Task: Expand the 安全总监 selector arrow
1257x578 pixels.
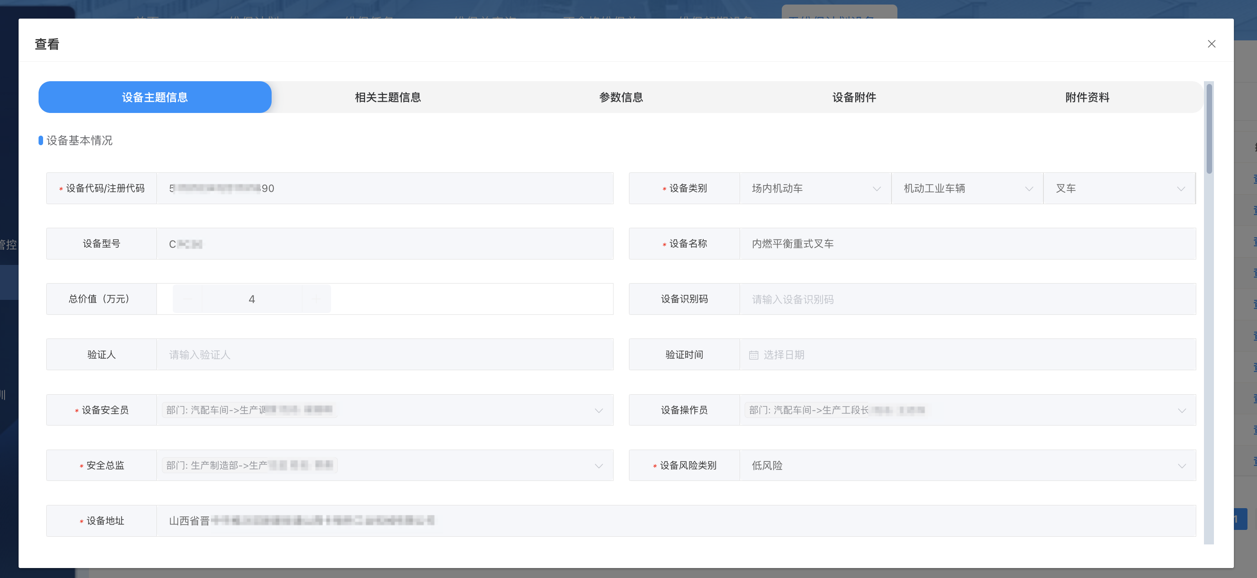Action: pyautogui.click(x=599, y=466)
